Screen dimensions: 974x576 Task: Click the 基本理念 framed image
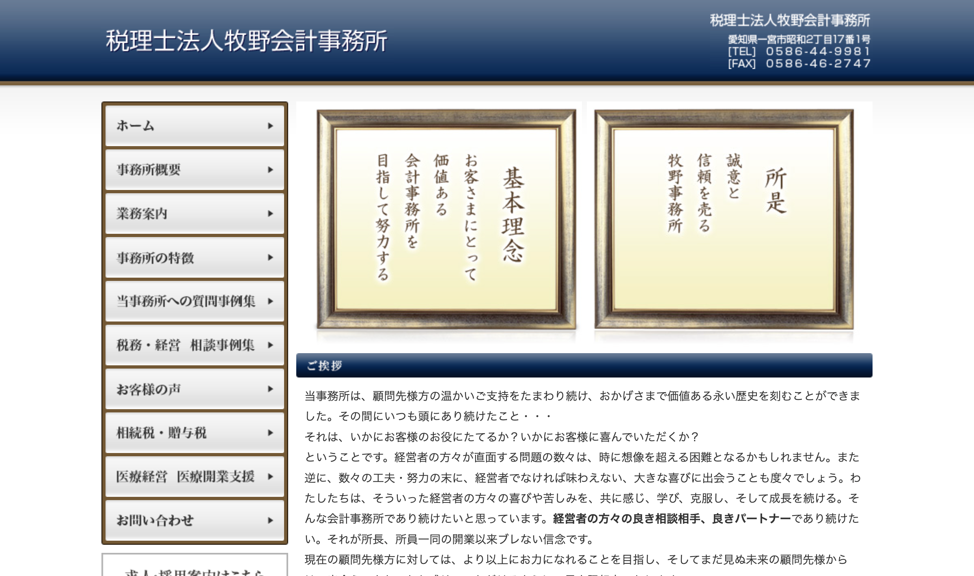pos(446,219)
